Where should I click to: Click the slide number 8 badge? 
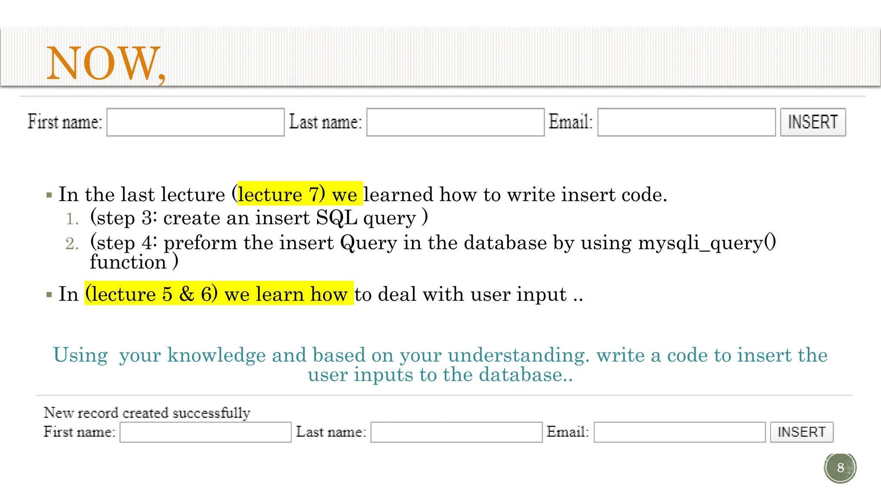click(840, 468)
